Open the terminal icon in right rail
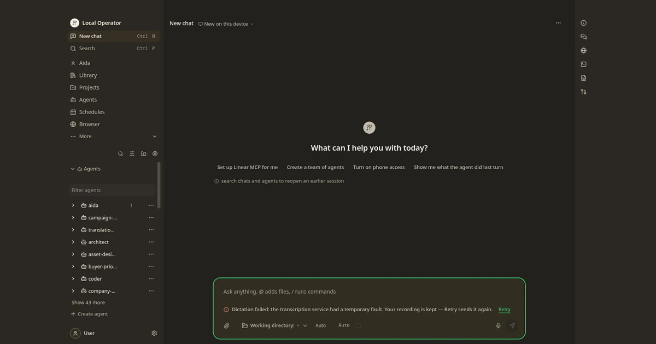The width and height of the screenshot is (656, 344). pos(583,64)
